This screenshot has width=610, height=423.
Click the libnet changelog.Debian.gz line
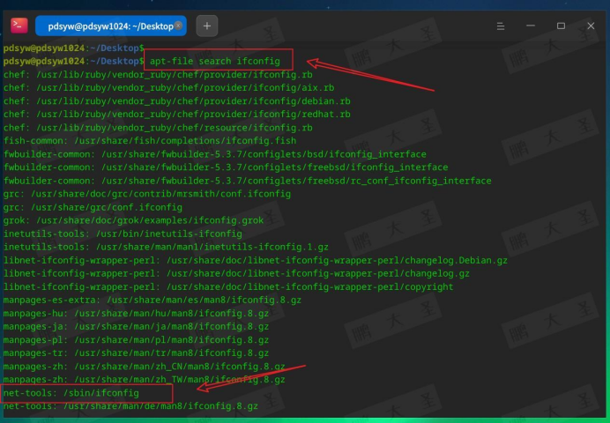256,261
